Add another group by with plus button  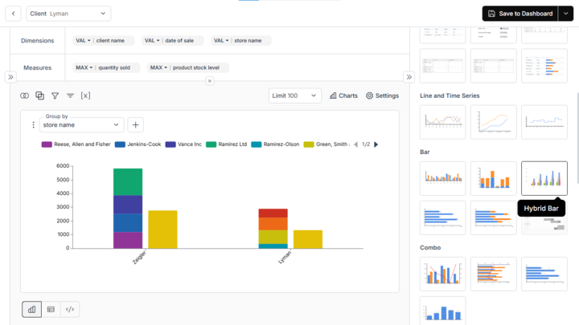click(x=136, y=125)
